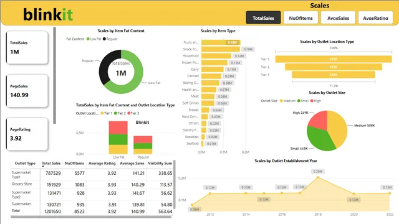Click Medium legend marker in Outlet Size
Viewport: 399px width, 224px height.
(281, 101)
